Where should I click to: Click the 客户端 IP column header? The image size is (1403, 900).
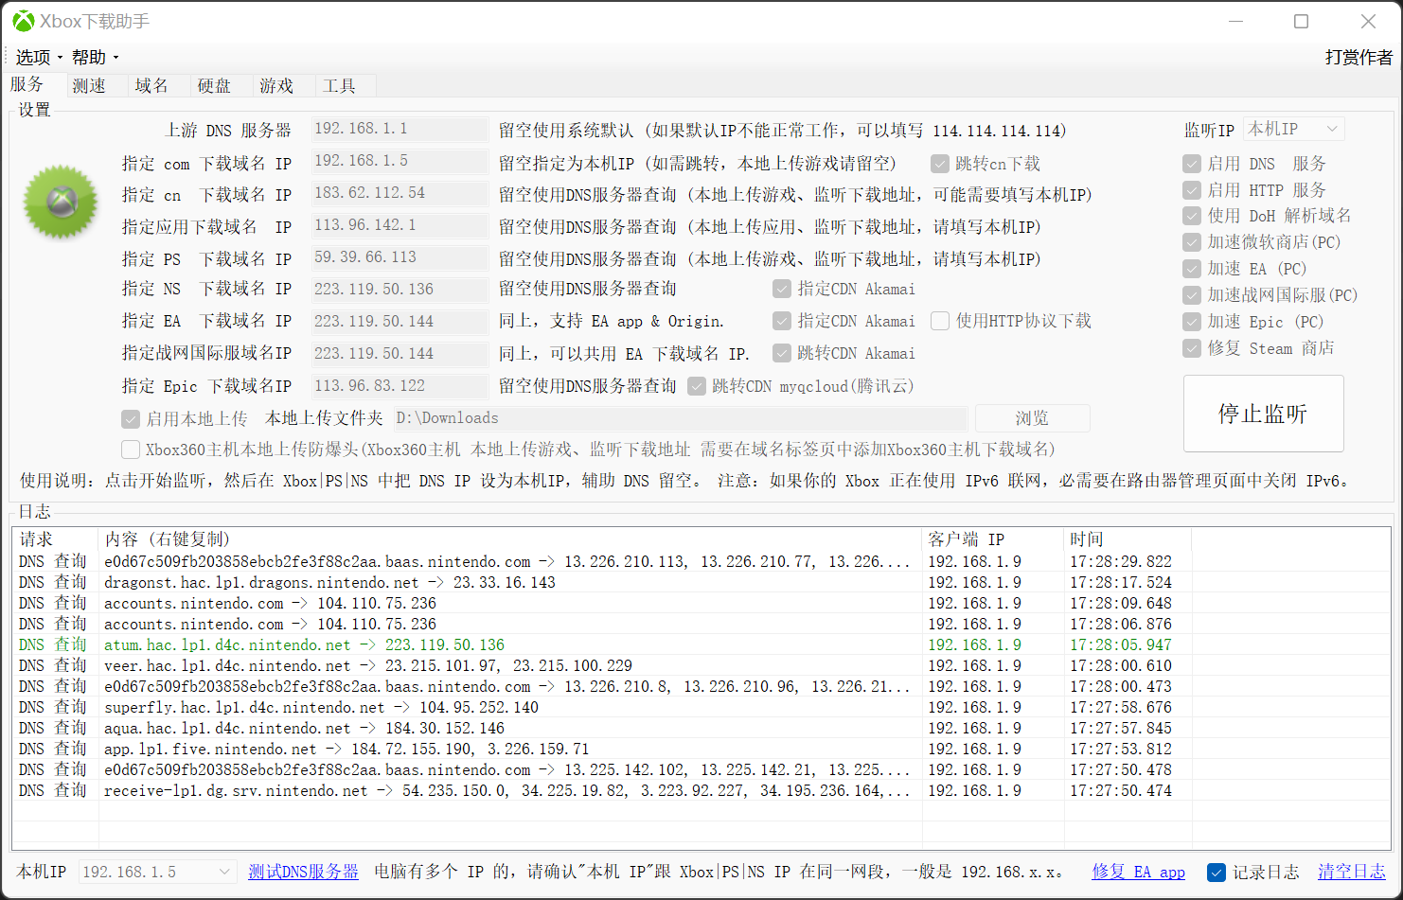(x=993, y=539)
